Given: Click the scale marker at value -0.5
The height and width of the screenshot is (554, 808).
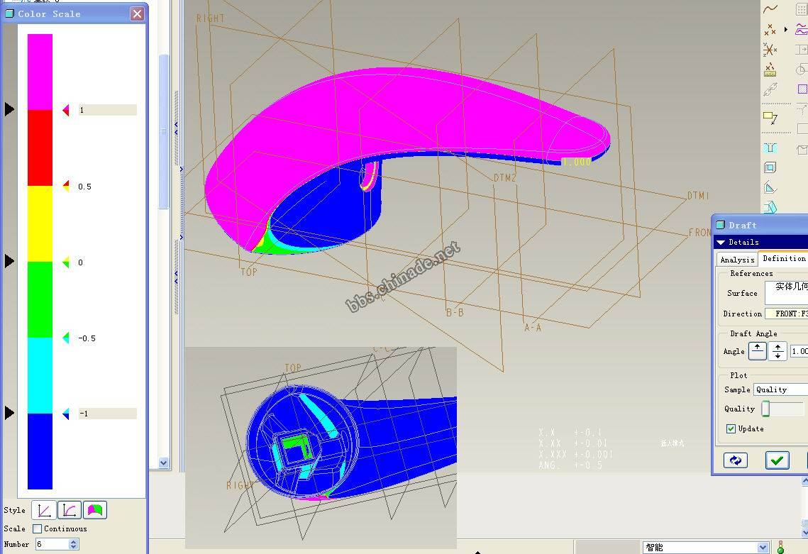Looking at the screenshot, I should (66, 338).
